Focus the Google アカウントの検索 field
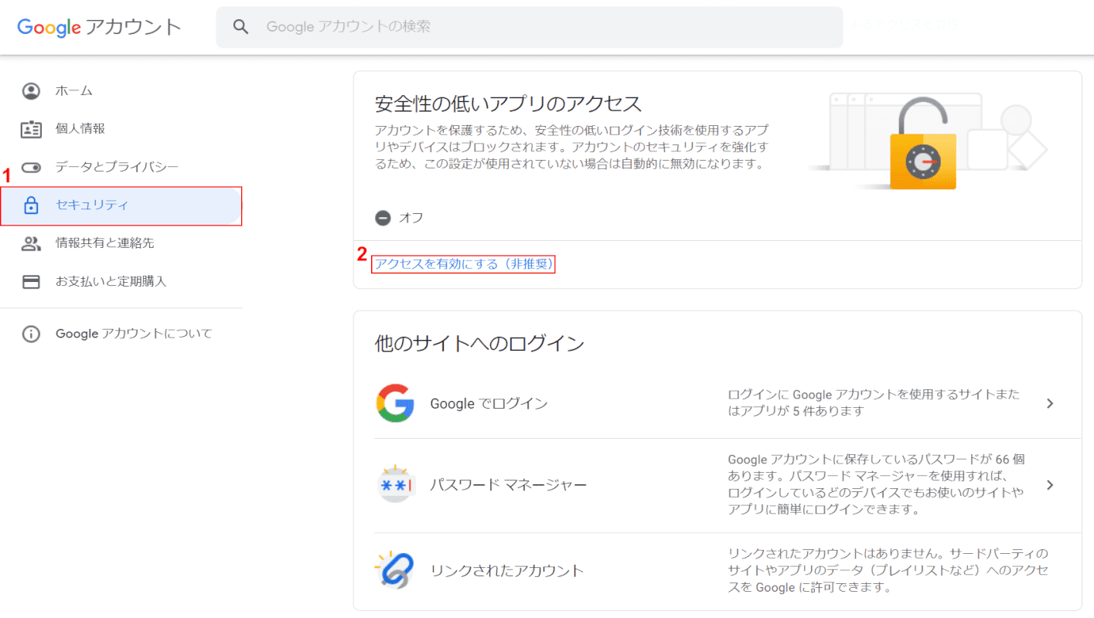 click(x=529, y=27)
